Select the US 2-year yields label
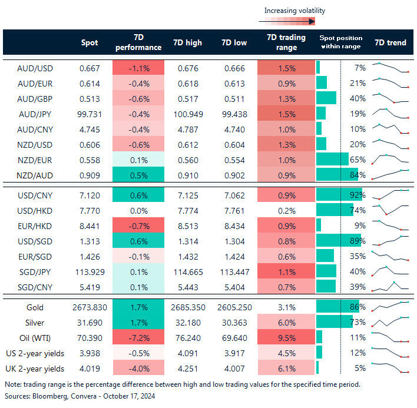This screenshot has height=408, width=417. pos(35,353)
